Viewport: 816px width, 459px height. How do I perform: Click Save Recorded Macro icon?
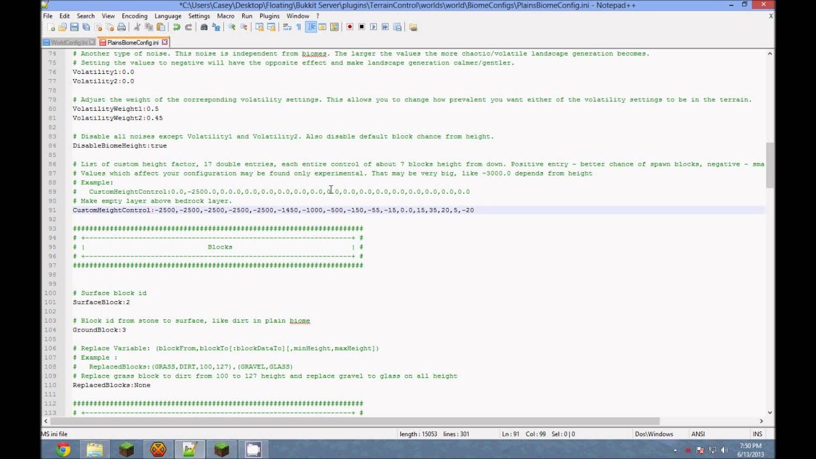click(x=397, y=27)
